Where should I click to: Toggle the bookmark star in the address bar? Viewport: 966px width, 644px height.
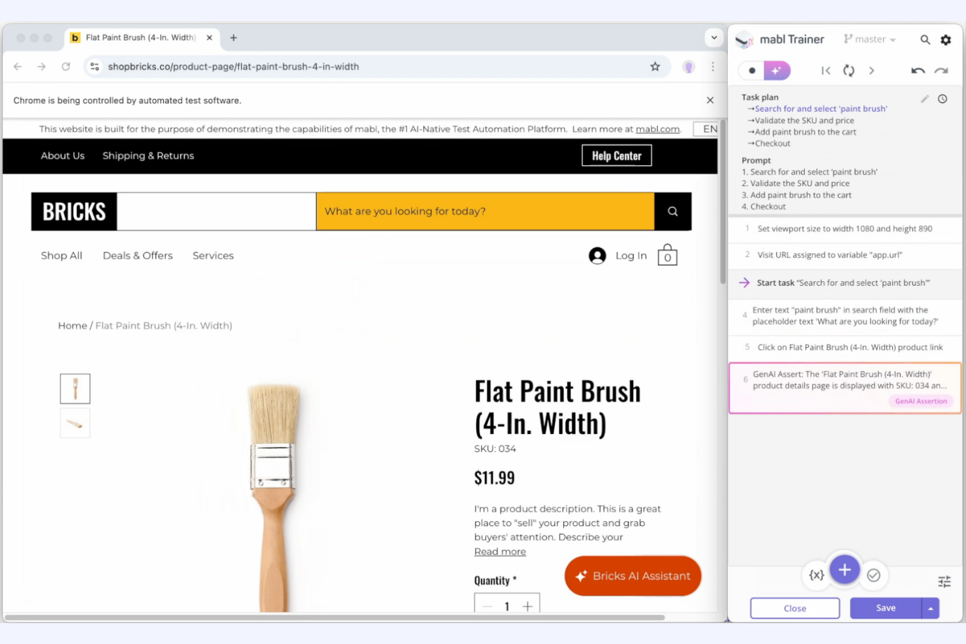coord(654,66)
